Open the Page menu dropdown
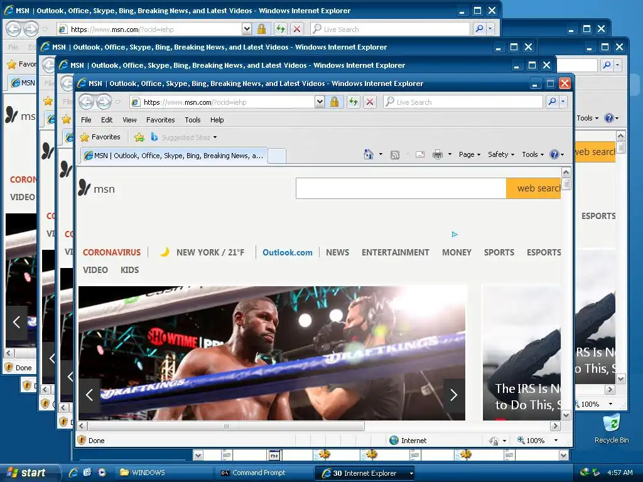 click(x=470, y=154)
